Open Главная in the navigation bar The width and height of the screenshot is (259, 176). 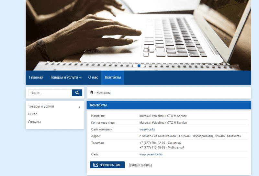36,78
